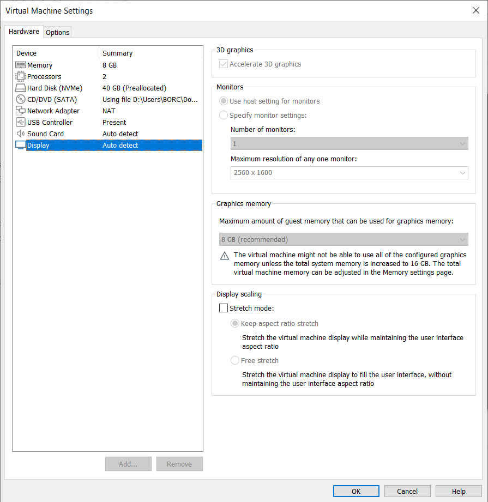Click the Sound Card icon
488x502 pixels.
(20, 134)
